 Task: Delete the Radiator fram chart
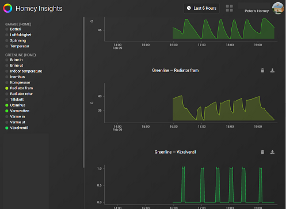[262, 70]
